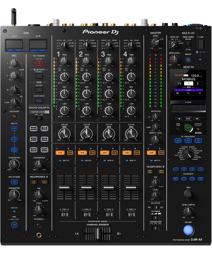Flip the INSERT SOURCE return/USB switch

point(188,44)
